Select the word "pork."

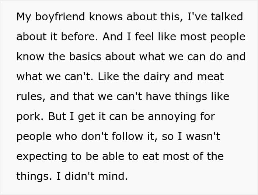pyautogui.click(x=30, y=117)
